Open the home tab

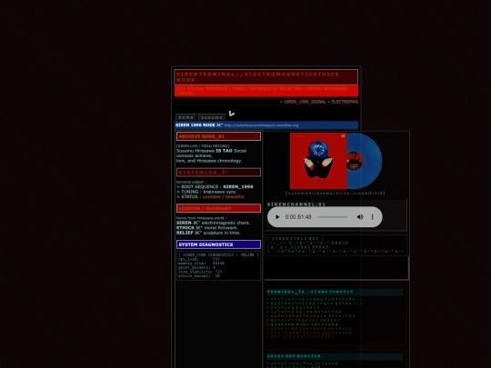point(186,117)
